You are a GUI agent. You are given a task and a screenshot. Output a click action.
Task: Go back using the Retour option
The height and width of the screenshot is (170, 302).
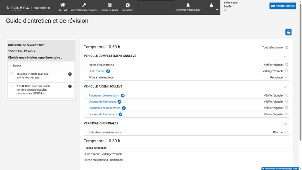16,66
